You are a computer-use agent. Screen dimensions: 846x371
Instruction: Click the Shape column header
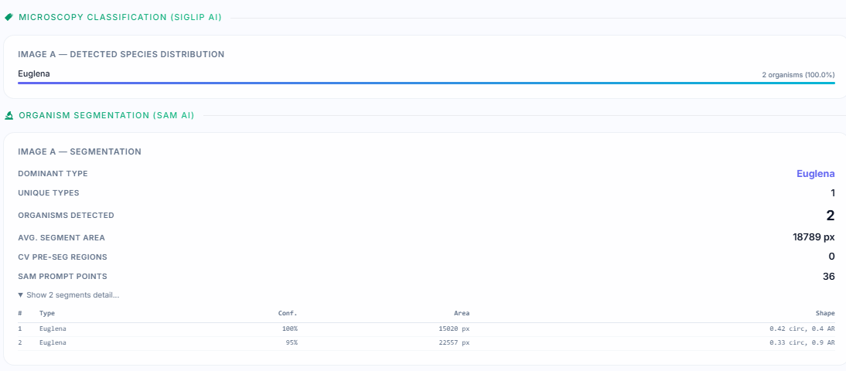824,313
